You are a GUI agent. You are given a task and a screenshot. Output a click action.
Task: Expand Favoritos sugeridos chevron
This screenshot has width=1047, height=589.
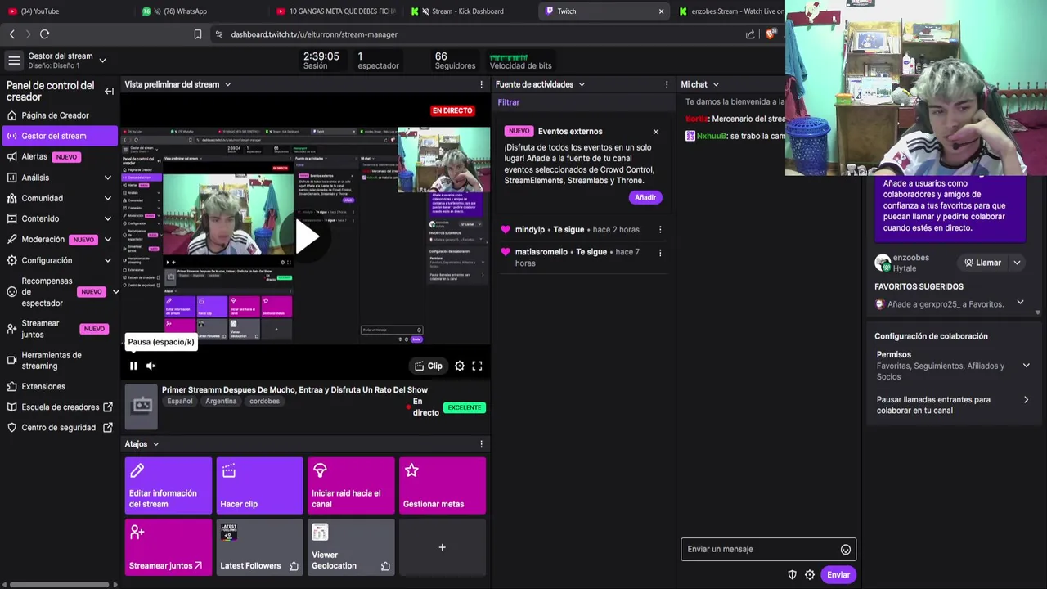1020,303
